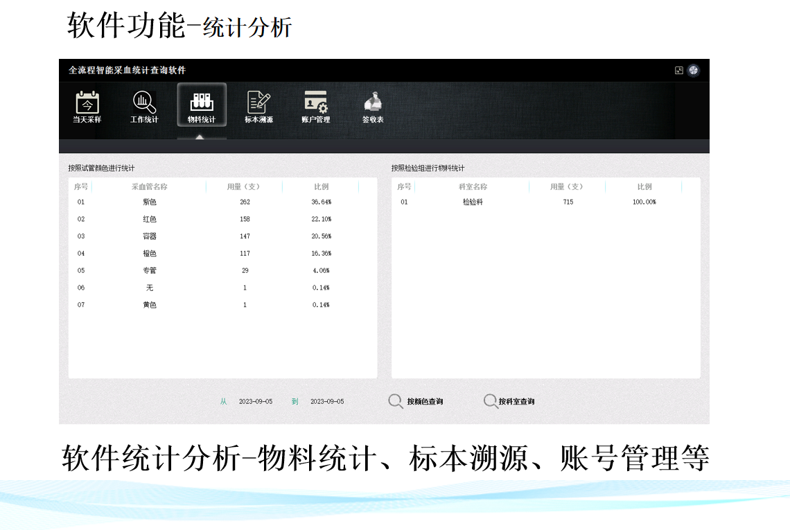Screen dimensions: 790x530
Task: Select the 黄色 row in the table
Action: (x=150, y=305)
